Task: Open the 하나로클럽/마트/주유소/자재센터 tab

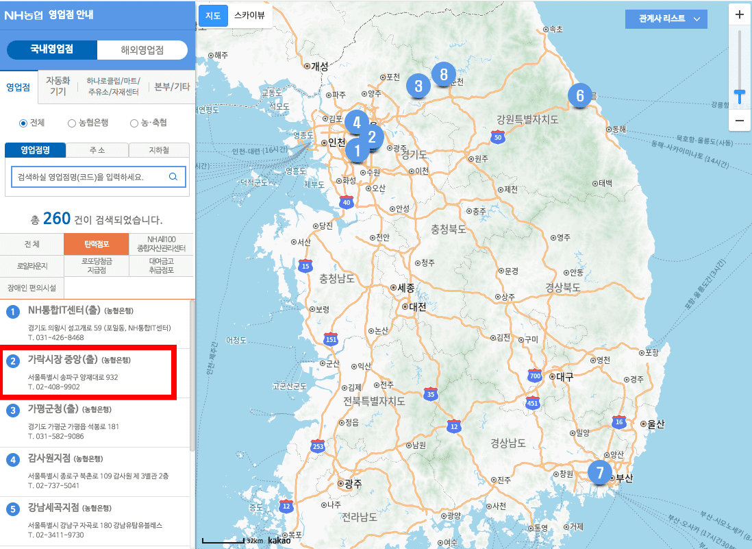Action: click(x=113, y=86)
